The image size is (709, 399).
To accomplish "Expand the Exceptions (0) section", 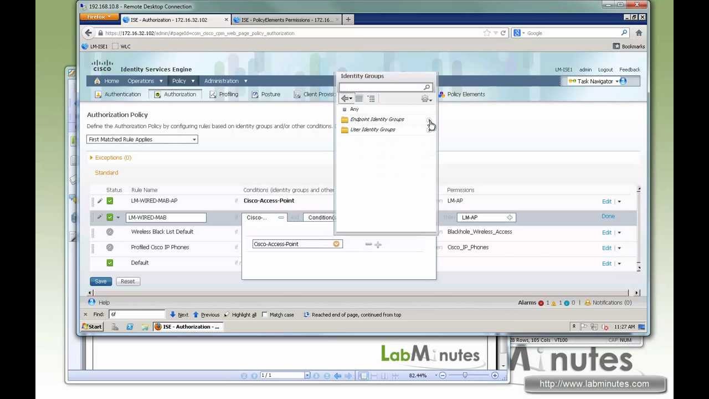I will (x=91, y=158).
